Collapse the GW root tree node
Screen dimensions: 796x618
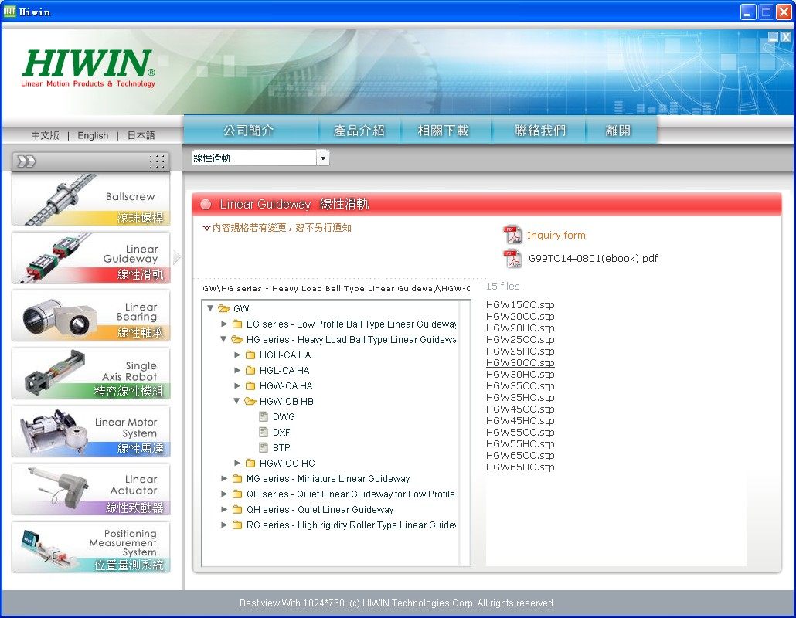(211, 308)
